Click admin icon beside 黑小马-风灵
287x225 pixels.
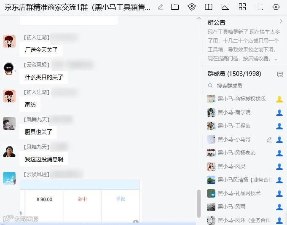pos(279,167)
